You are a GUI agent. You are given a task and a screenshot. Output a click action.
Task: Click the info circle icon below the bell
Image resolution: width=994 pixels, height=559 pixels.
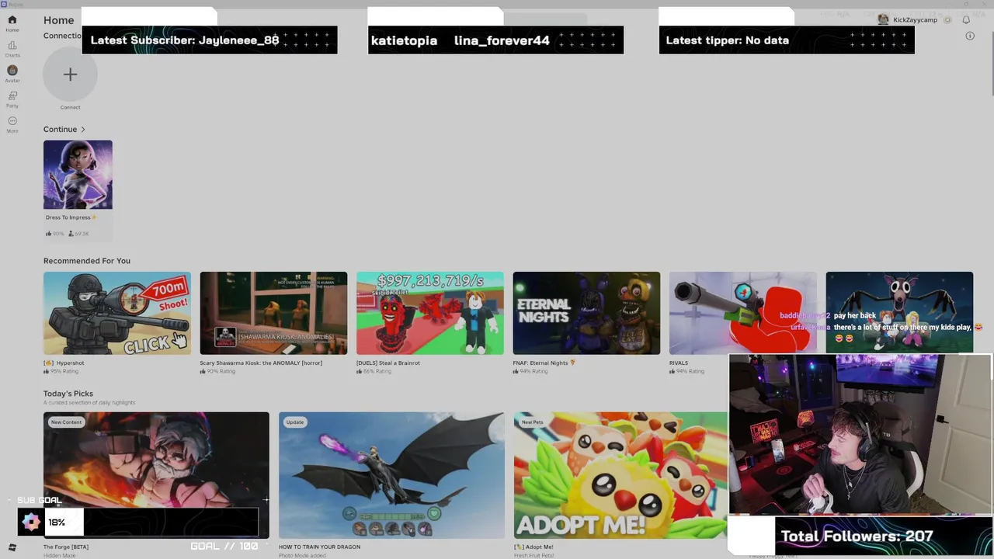[x=969, y=36]
